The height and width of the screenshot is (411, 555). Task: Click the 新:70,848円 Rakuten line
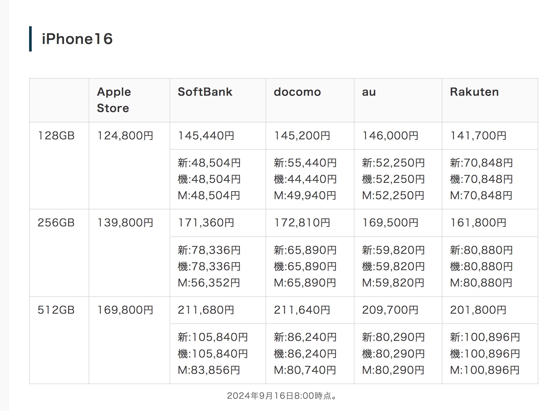(481, 163)
